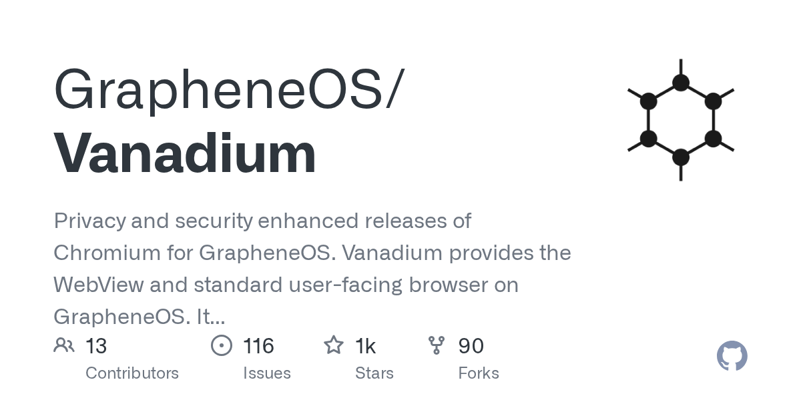Click the issue count 116
Viewport: 801px width, 400px height.
pos(258,346)
